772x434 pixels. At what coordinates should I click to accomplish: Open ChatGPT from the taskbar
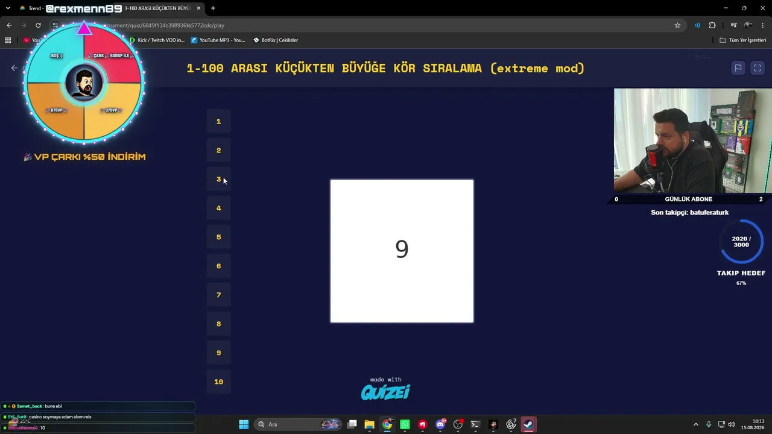coord(511,424)
